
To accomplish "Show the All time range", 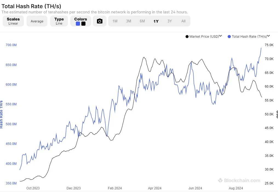I will pos(183,21).
